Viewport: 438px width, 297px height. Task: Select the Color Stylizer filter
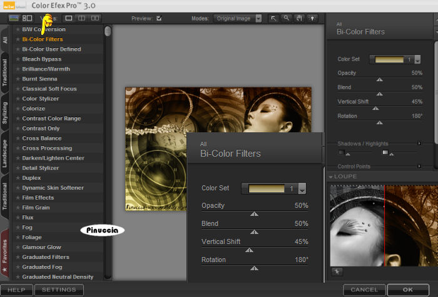pyautogui.click(x=41, y=99)
